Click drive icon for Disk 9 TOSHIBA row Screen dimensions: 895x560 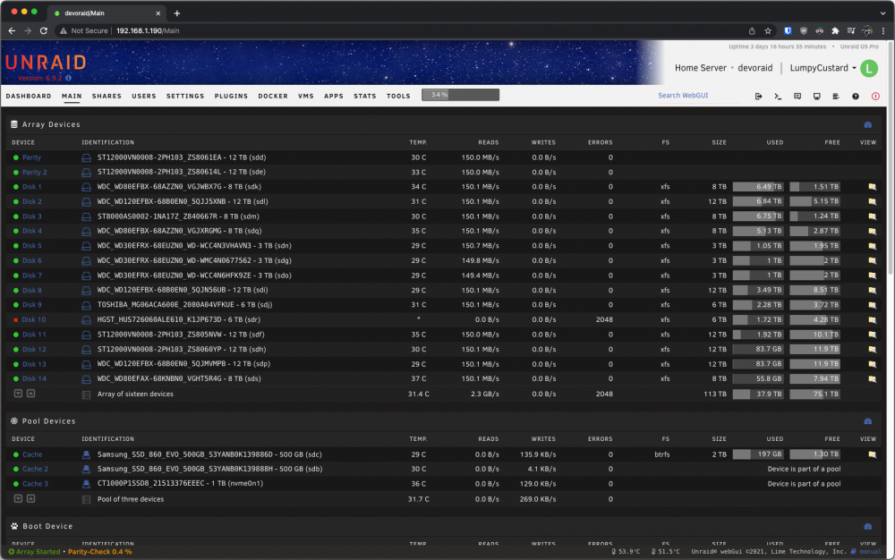point(86,305)
